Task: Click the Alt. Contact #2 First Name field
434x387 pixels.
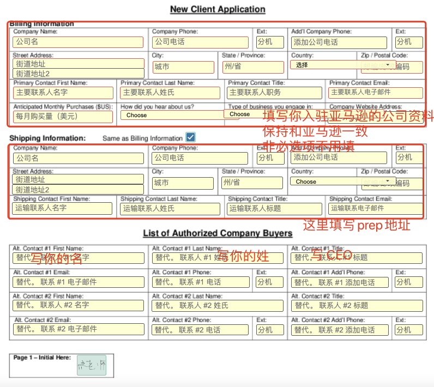Action: tap(78, 305)
